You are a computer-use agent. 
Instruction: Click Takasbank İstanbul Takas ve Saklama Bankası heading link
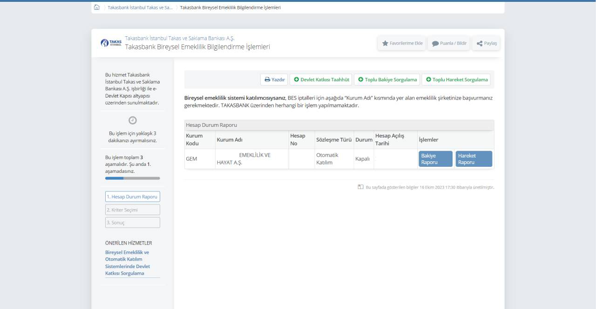(180, 38)
